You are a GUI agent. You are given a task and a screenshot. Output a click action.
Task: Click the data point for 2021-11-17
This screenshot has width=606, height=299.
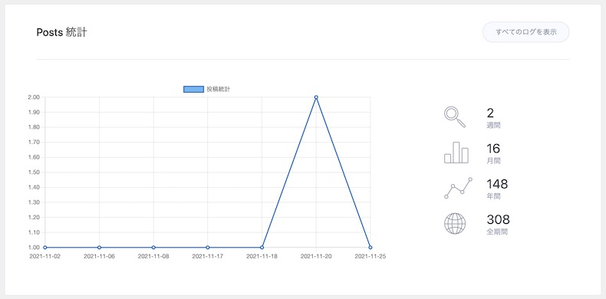pyautogui.click(x=208, y=247)
